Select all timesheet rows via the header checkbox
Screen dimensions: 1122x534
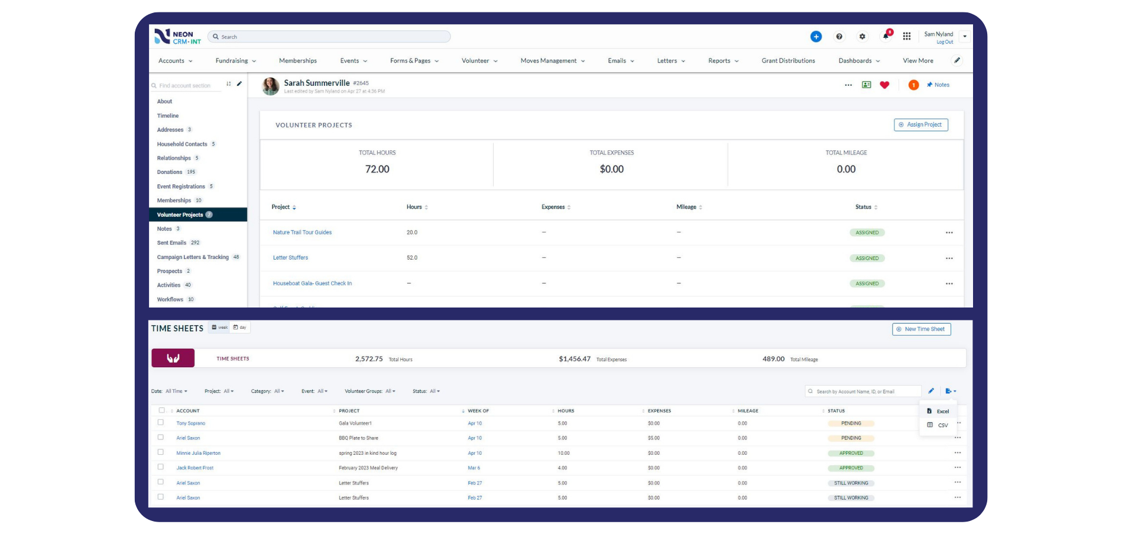[x=161, y=410]
